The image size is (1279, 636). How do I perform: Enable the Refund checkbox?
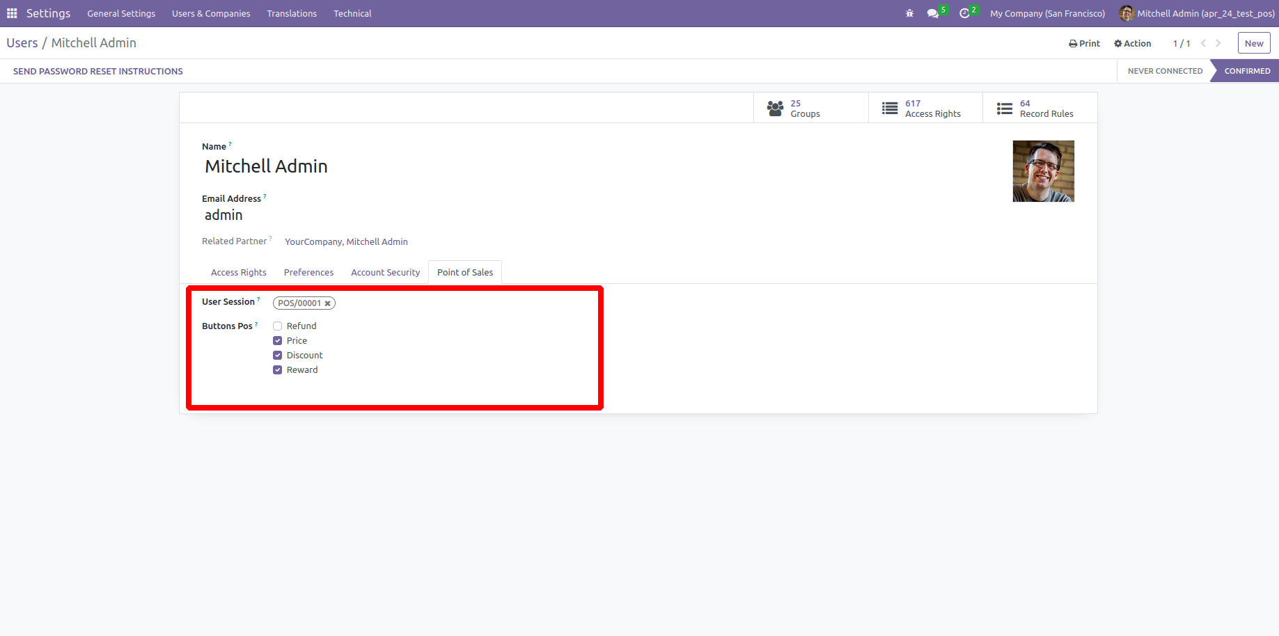click(278, 326)
